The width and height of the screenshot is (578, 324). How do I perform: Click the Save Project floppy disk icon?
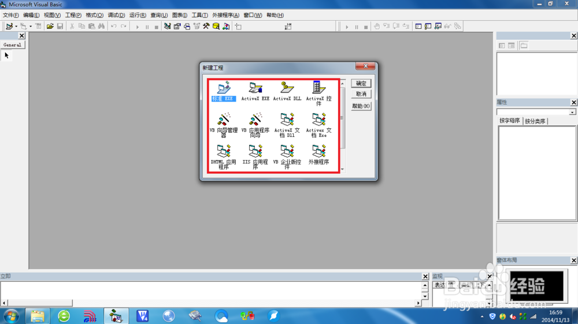pyautogui.click(x=60, y=26)
